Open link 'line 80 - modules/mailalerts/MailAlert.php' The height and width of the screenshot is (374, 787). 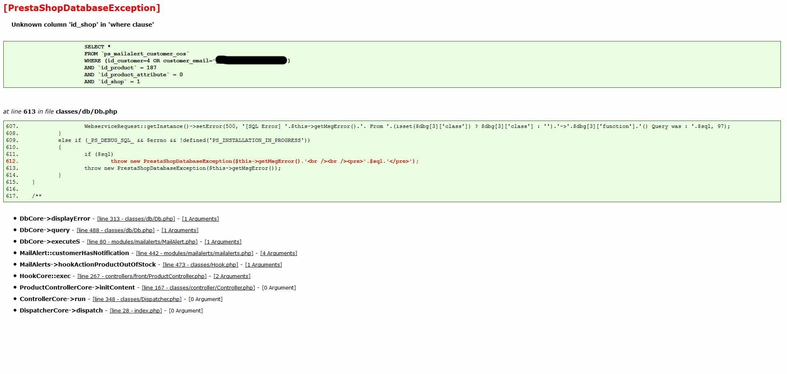click(x=142, y=242)
